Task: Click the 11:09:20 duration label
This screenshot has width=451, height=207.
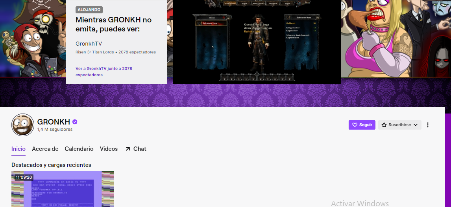Action: 24,178
